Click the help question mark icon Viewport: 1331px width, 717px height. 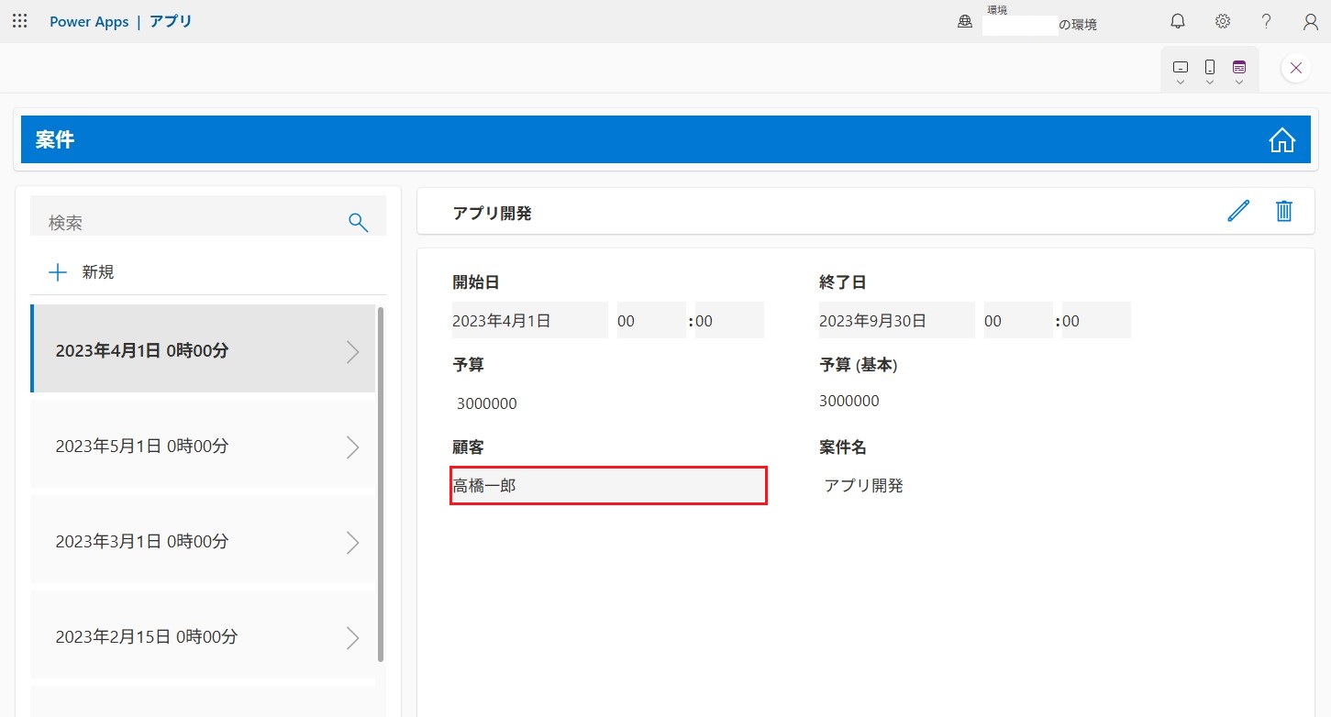(1266, 21)
